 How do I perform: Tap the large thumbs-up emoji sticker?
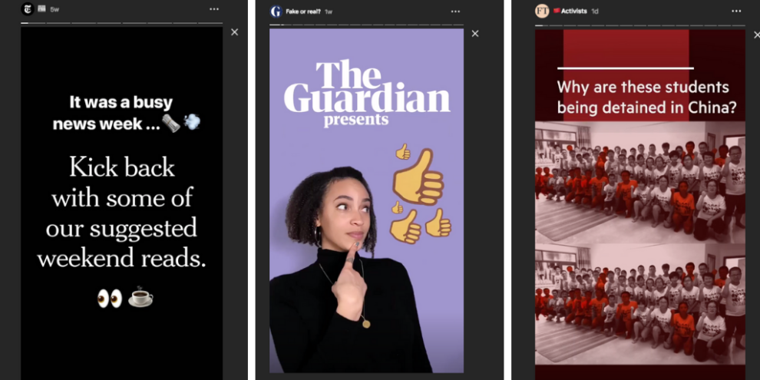pyautogui.click(x=418, y=177)
